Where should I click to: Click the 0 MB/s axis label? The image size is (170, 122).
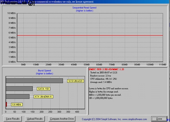(x=12, y=62)
